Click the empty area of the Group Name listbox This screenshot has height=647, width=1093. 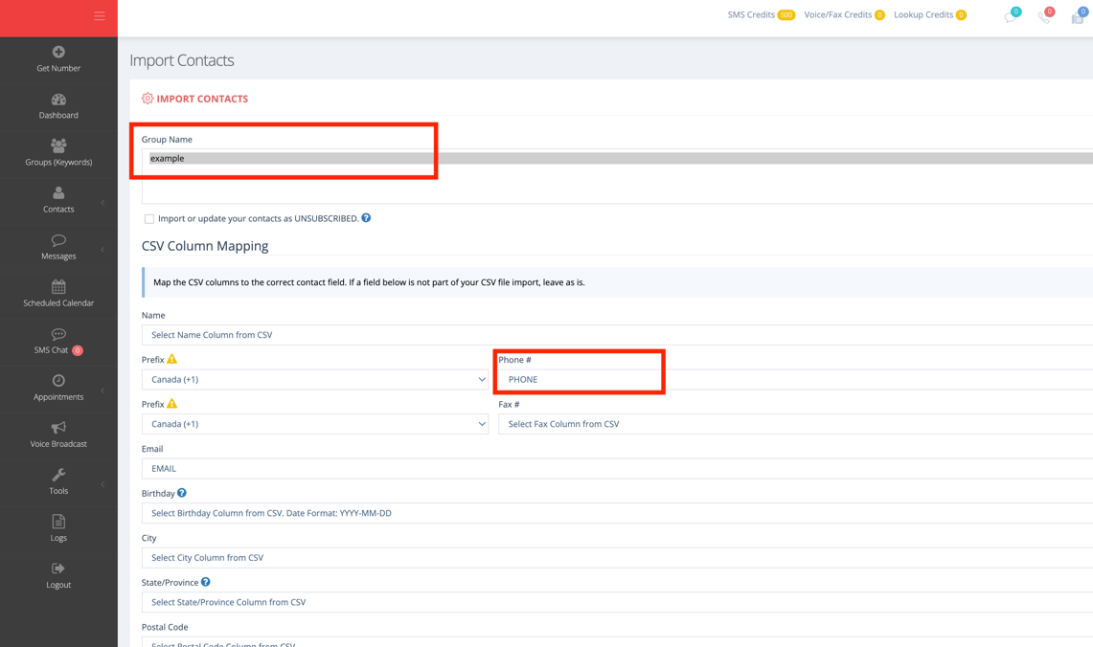pos(617,185)
